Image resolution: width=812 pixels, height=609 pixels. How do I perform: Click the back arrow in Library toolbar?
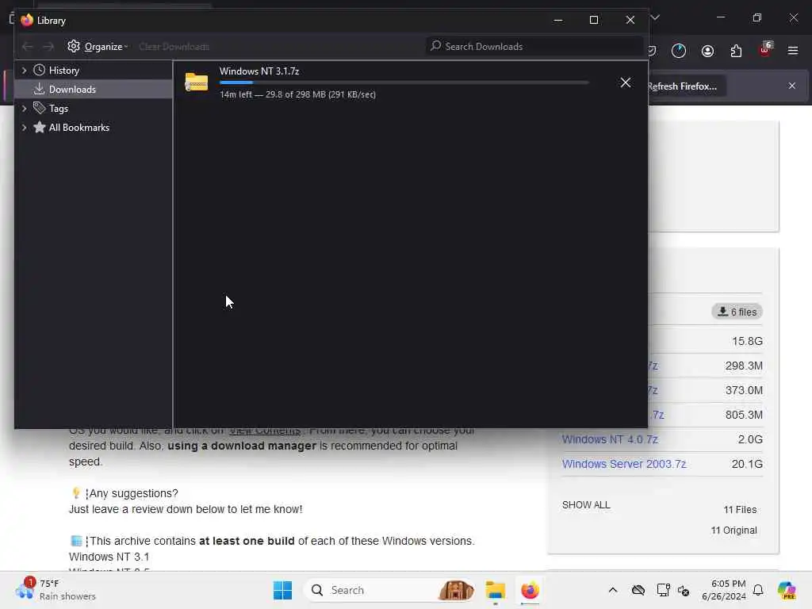click(28, 47)
